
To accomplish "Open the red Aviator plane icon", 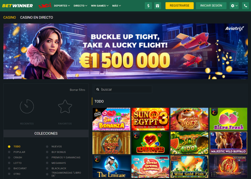I will (x=45, y=5).
